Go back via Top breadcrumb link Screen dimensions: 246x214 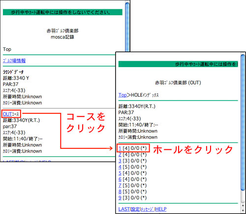[123, 95]
